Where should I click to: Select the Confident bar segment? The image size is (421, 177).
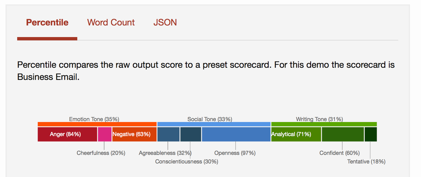pos(343,134)
